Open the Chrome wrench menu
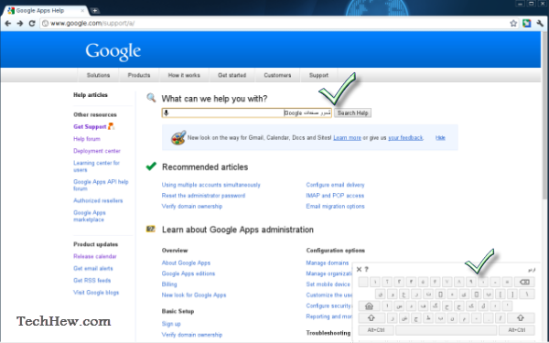The image size is (549, 343). [540, 24]
